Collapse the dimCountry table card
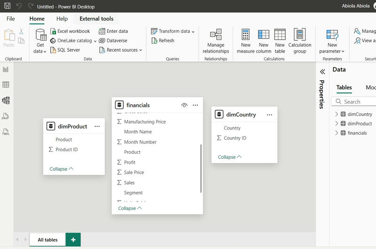This screenshot has width=376, height=249. click(x=229, y=157)
